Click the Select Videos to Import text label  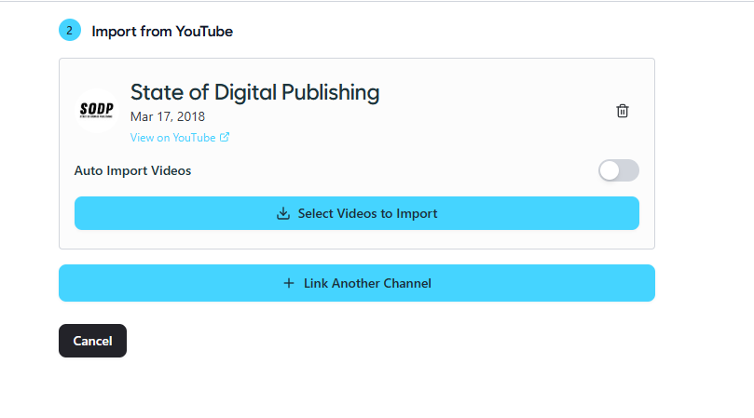coord(367,213)
